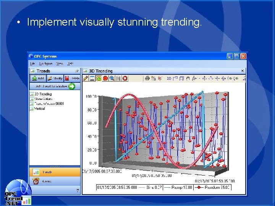Click the 3D axis rotate icon

[194, 78]
